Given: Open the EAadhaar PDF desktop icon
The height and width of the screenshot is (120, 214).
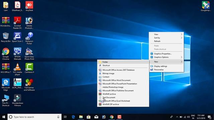Looking at the screenshot, I should click(17, 6).
